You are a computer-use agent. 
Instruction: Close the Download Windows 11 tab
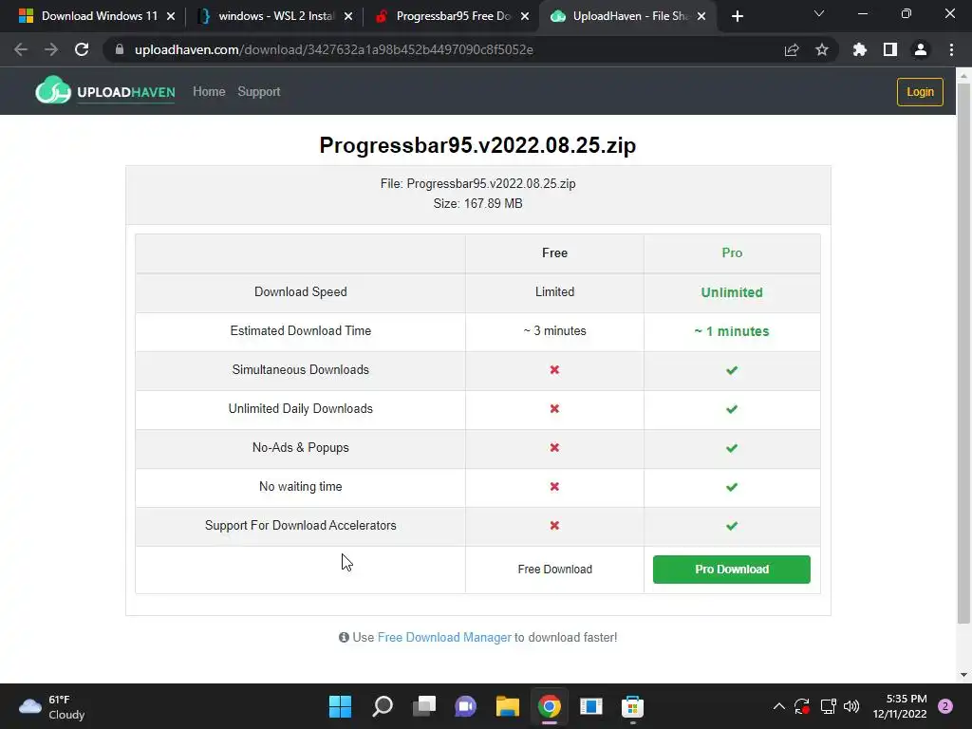171,16
